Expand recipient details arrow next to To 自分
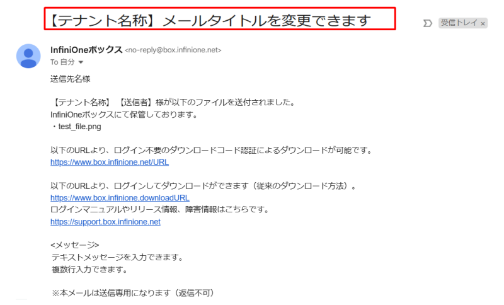 (x=81, y=62)
